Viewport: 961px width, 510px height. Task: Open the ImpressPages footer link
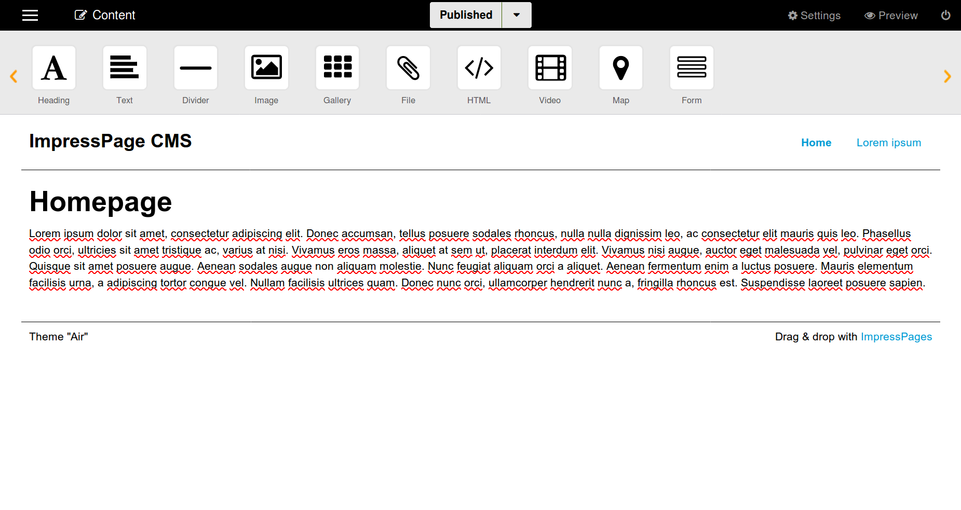(897, 337)
